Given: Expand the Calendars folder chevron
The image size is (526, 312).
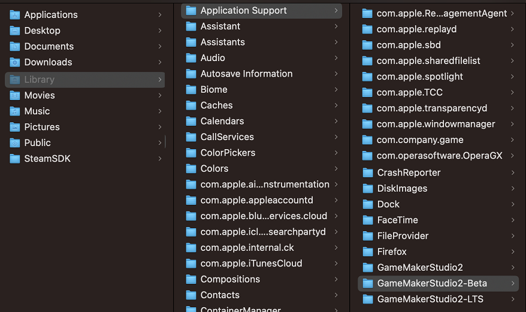Looking at the screenshot, I should tap(336, 121).
